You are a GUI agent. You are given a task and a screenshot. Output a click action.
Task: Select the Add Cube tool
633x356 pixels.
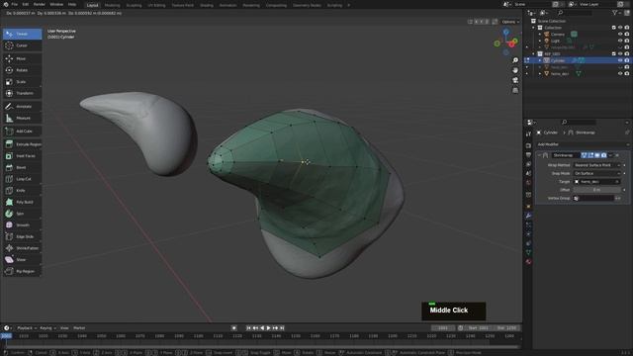pos(22,132)
